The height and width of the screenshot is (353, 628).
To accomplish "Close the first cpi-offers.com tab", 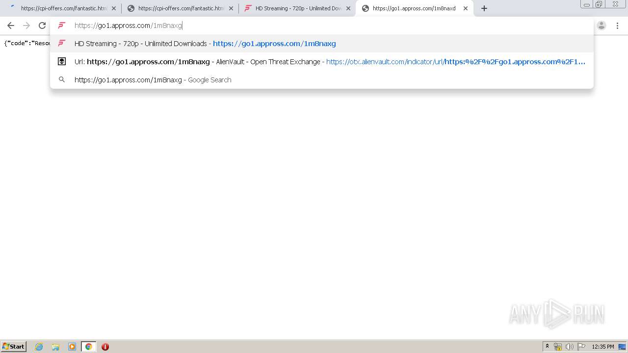I will (114, 8).
